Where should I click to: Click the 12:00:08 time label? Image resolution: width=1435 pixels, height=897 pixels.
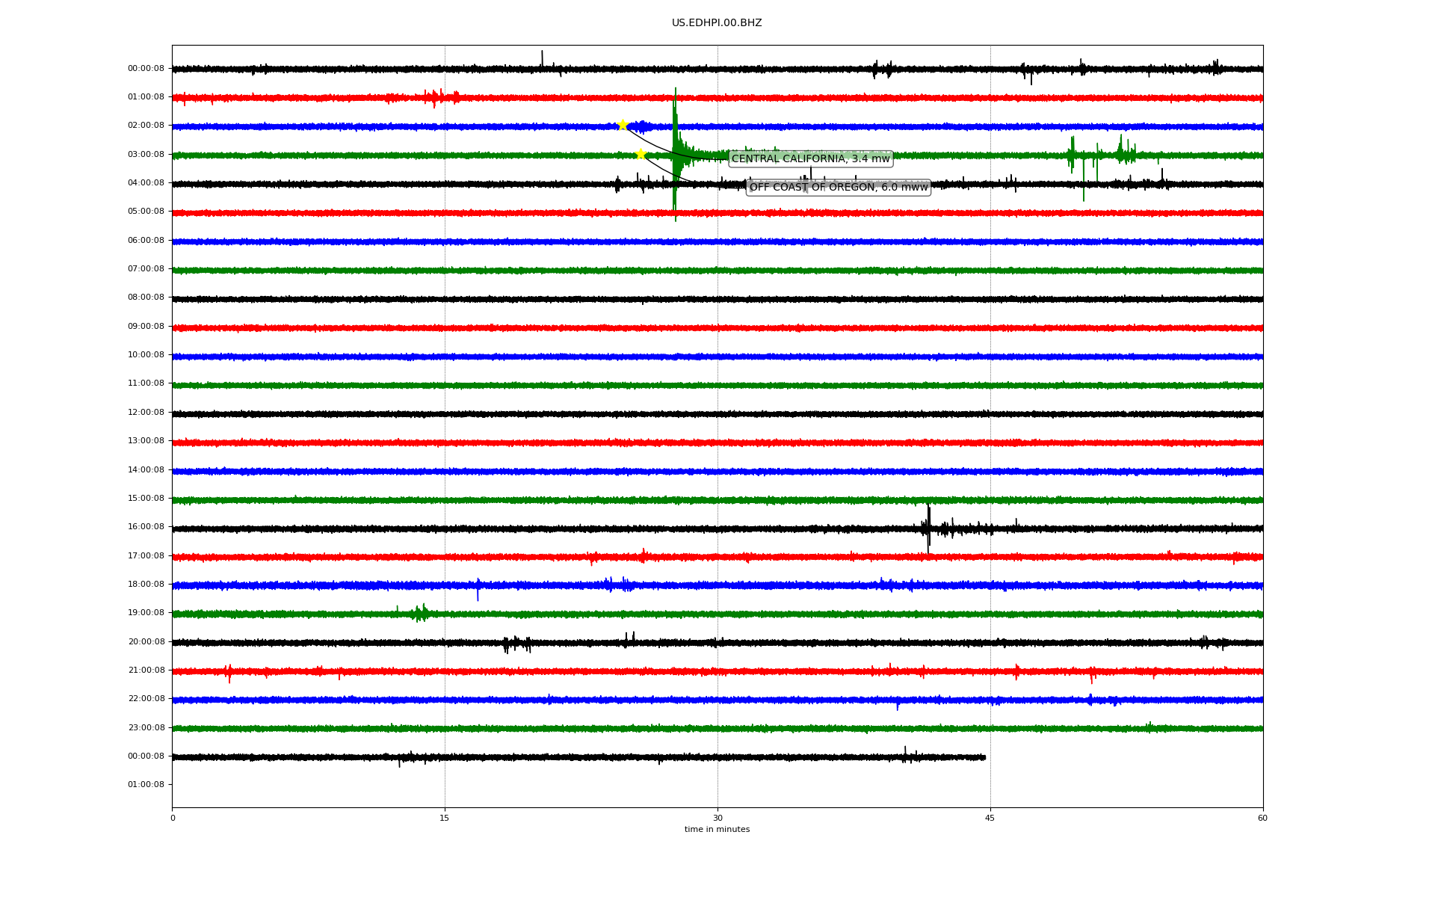tap(146, 413)
